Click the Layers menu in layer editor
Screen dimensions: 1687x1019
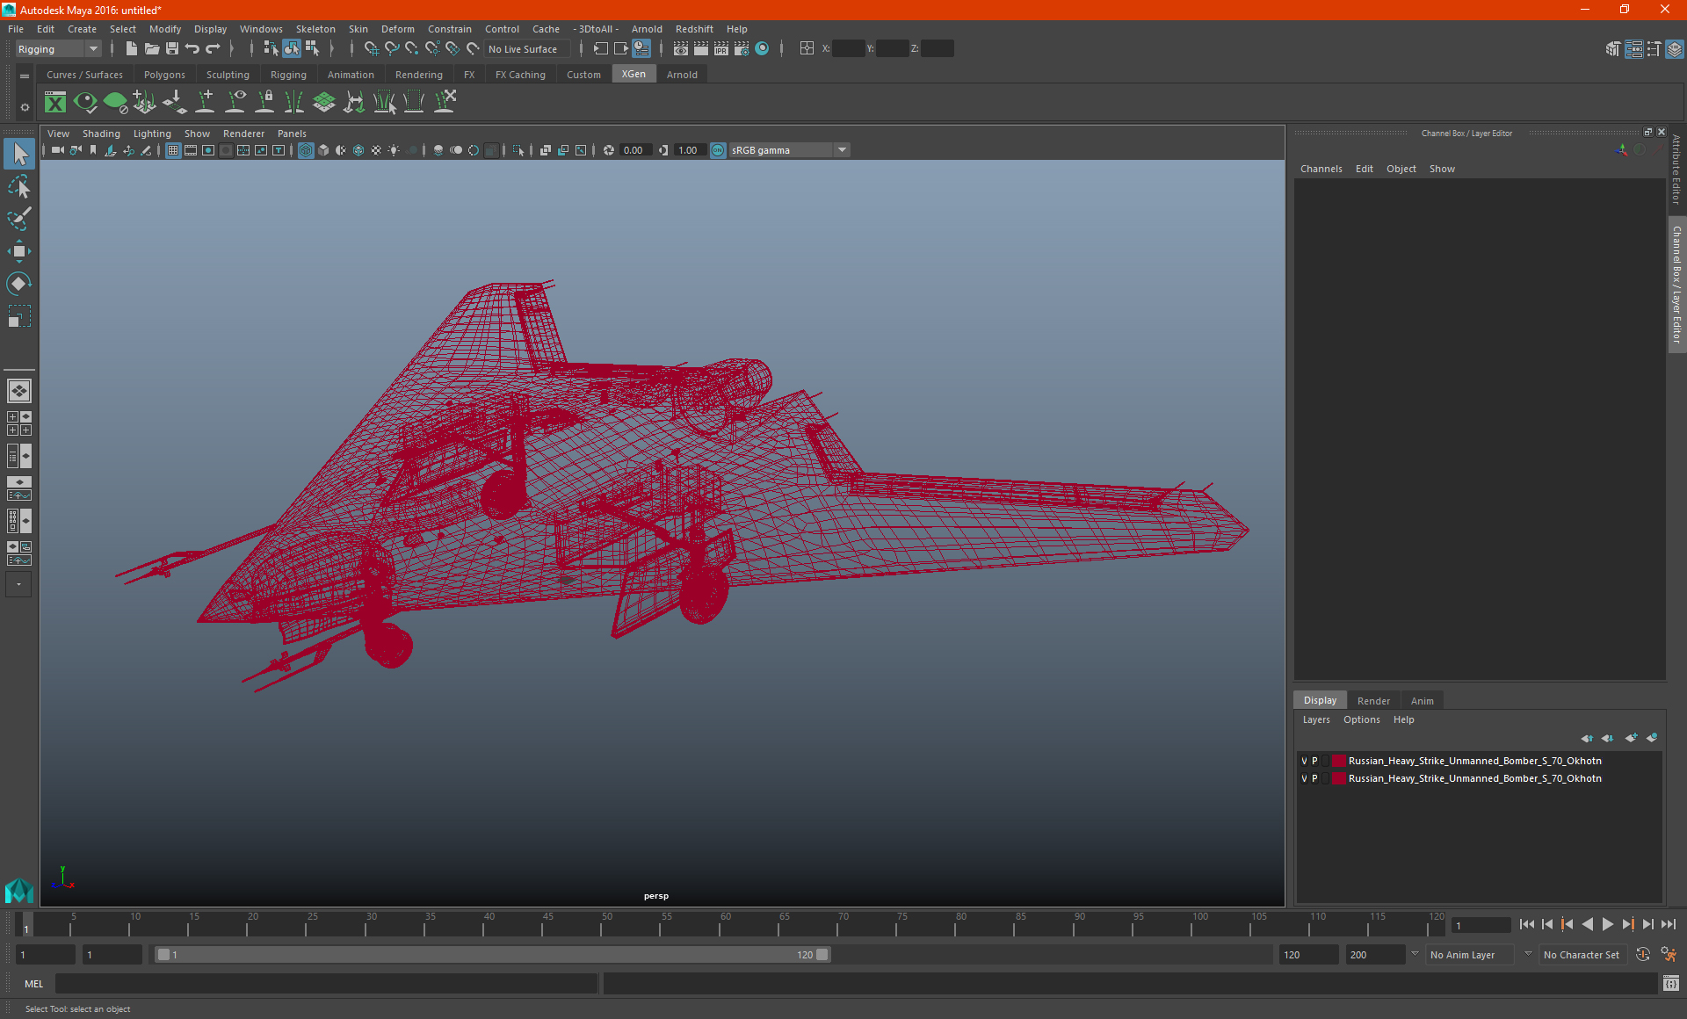click(x=1315, y=719)
